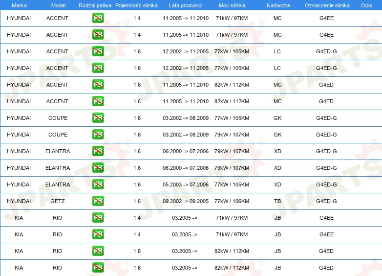This screenshot has width=382, height=276.
Task: Click COUPE in the 79kW / 107KM row
Action: click(58, 135)
